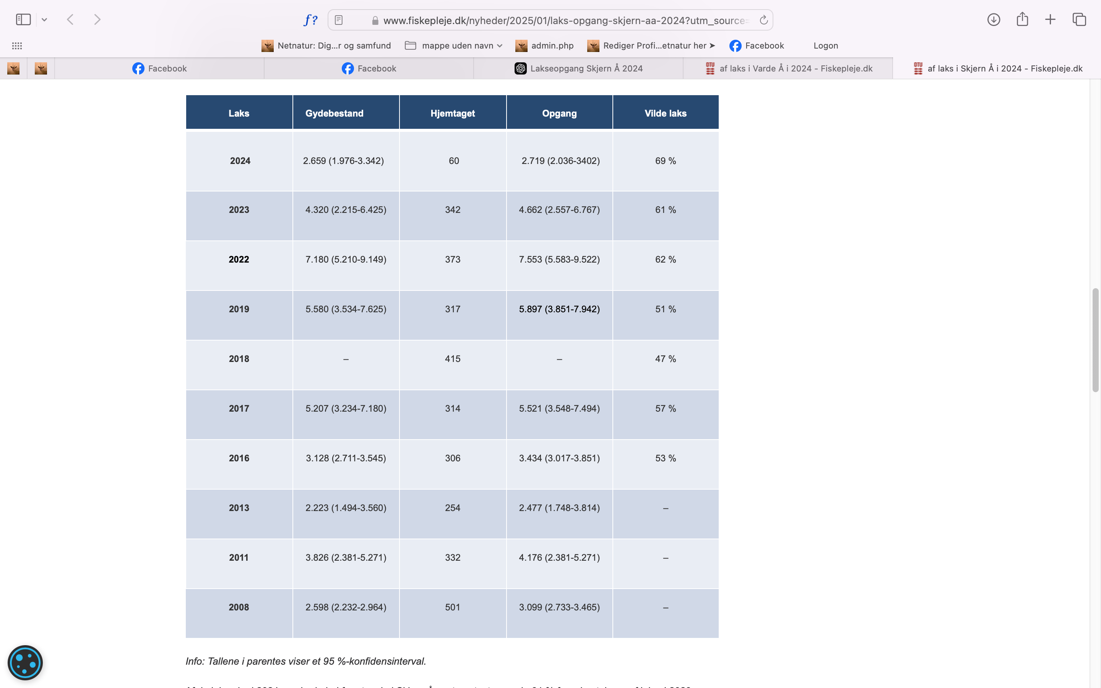Image resolution: width=1101 pixels, height=688 pixels.
Task: Go back to previous page
Action: [x=70, y=19]
